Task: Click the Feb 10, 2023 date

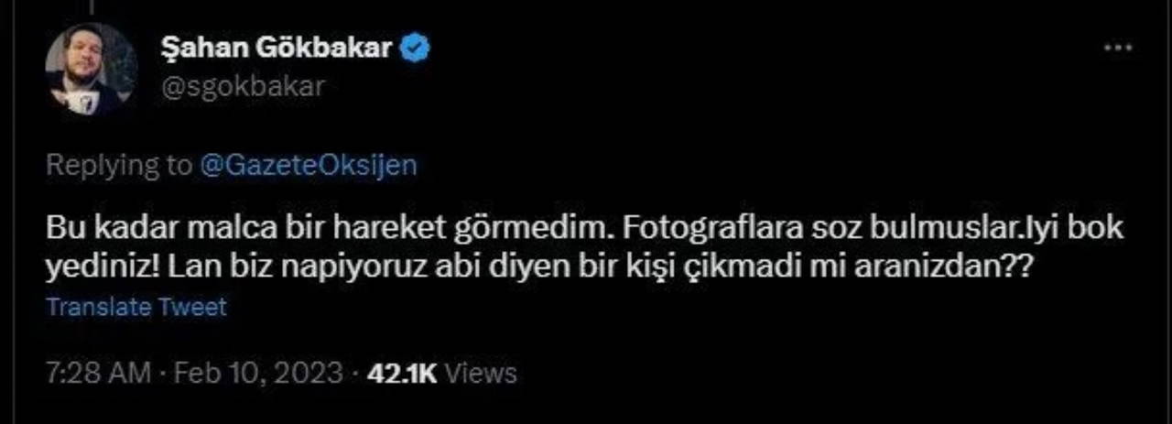Action: click(257, 374)
